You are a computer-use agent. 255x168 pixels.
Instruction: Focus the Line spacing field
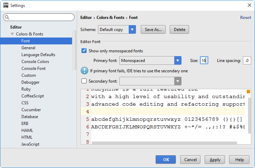click(x=247, y=61)
